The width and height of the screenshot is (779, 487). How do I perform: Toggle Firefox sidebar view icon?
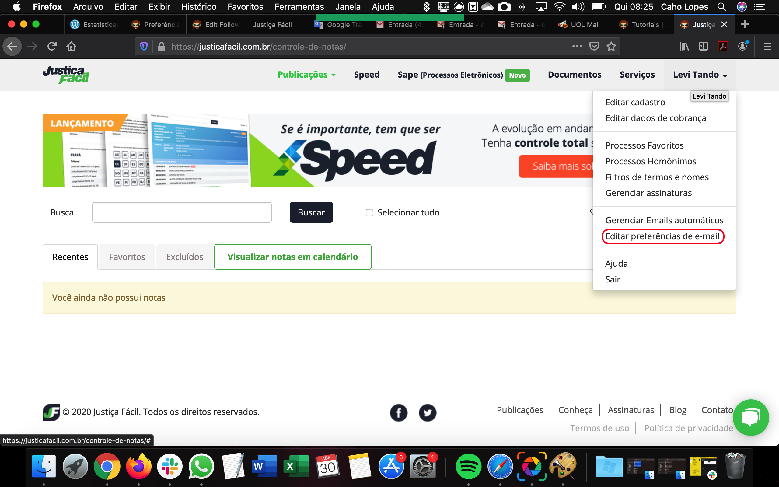click(703, 47)
